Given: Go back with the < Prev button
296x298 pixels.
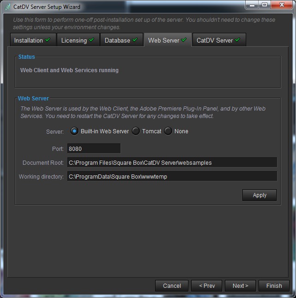Looking at the screenshot, I should [x=207, y=286].
